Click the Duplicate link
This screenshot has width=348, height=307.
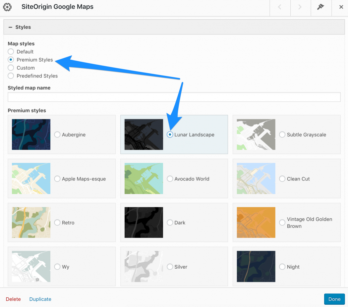pos(40,299)
